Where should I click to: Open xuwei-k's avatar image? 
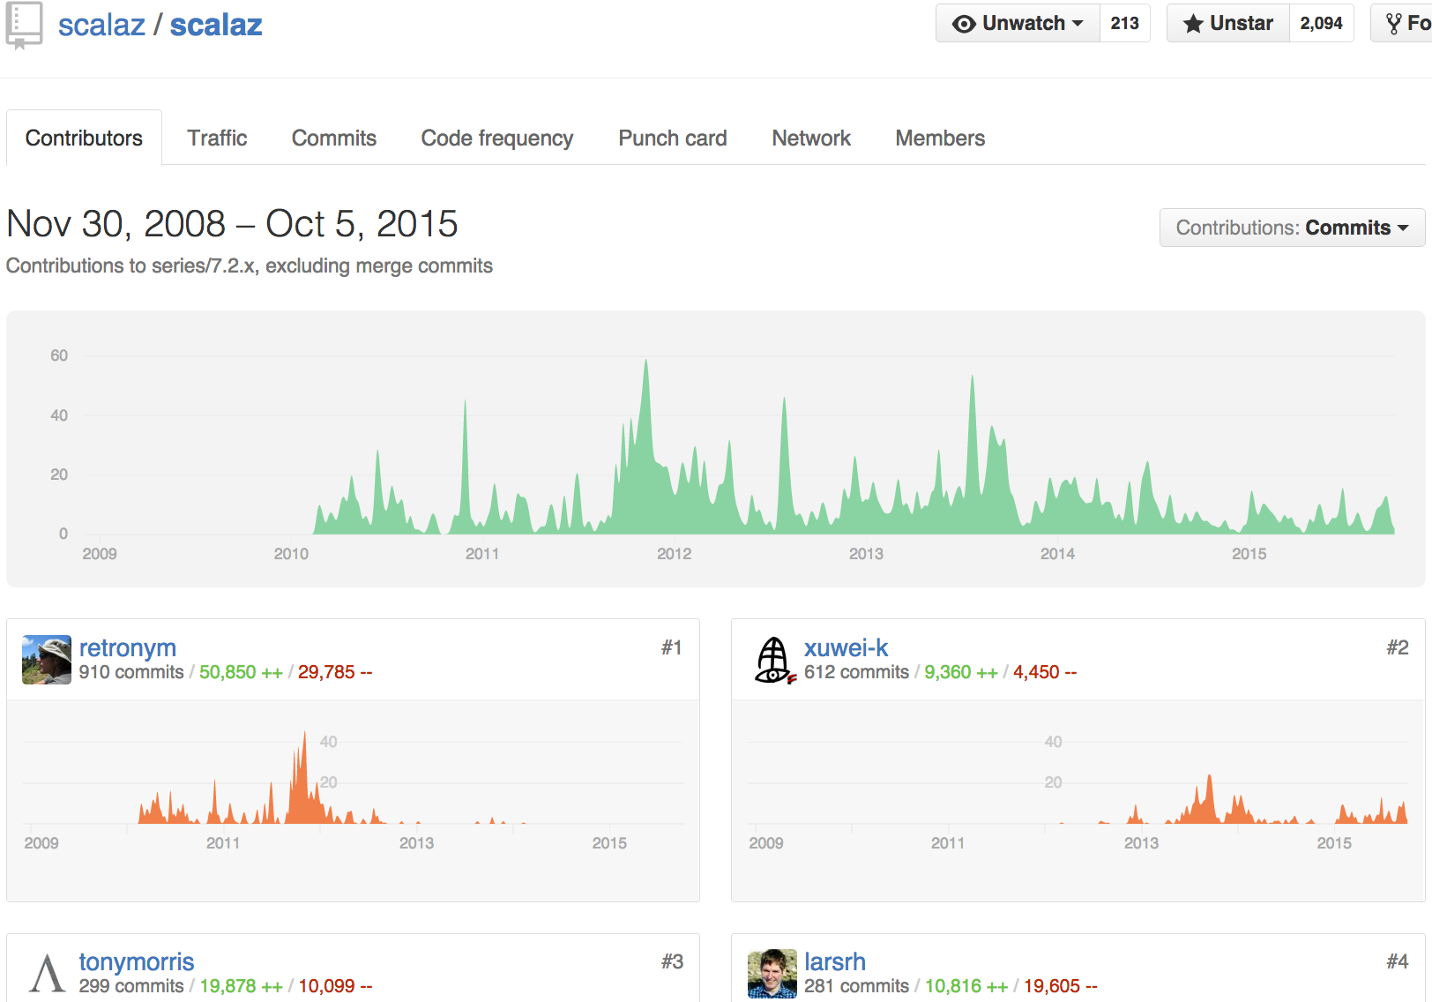coord(774,660)
